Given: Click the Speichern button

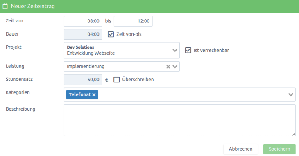Looking at the screenshot, I should coord(279,149).
